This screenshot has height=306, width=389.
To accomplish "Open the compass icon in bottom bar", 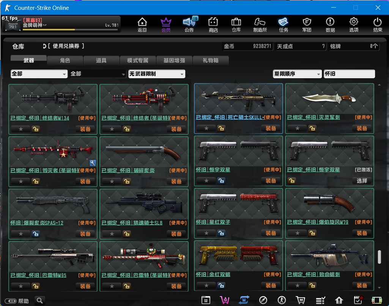I will 263,300.
